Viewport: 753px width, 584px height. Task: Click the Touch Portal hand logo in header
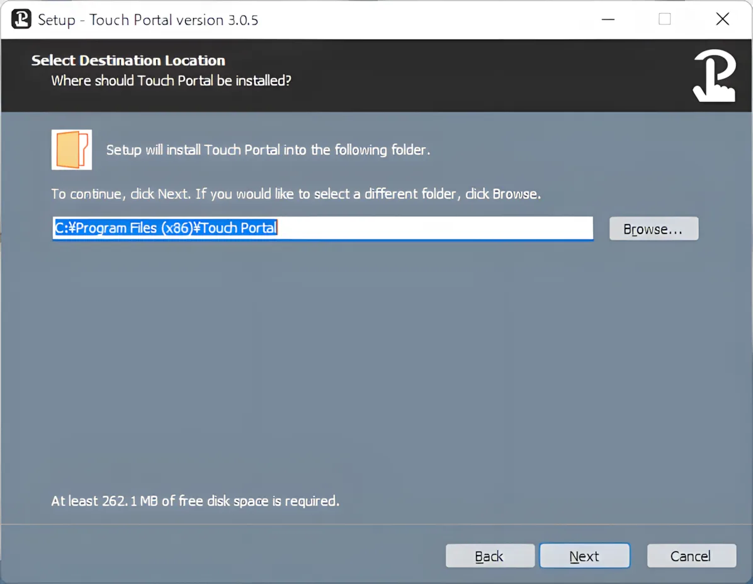pos(715,76)
